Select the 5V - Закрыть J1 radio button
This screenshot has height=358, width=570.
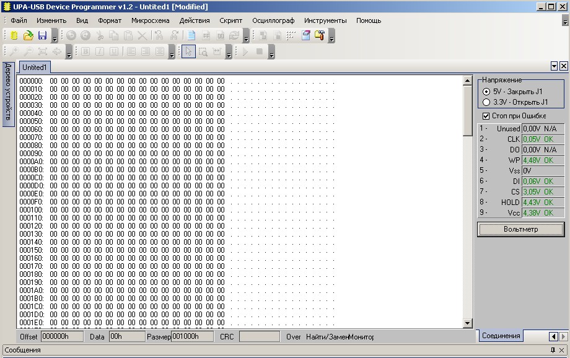tap(486, 92)
